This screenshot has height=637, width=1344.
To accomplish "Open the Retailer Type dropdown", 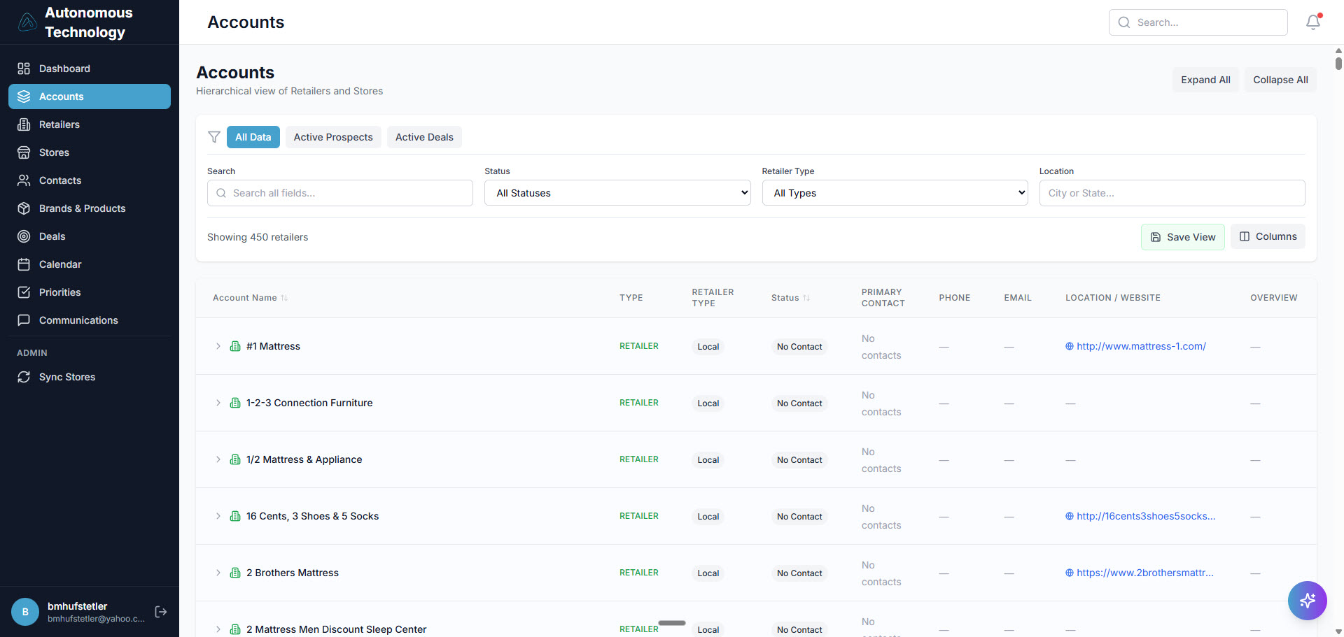I will pyautogui.click(x=895, y=193).
